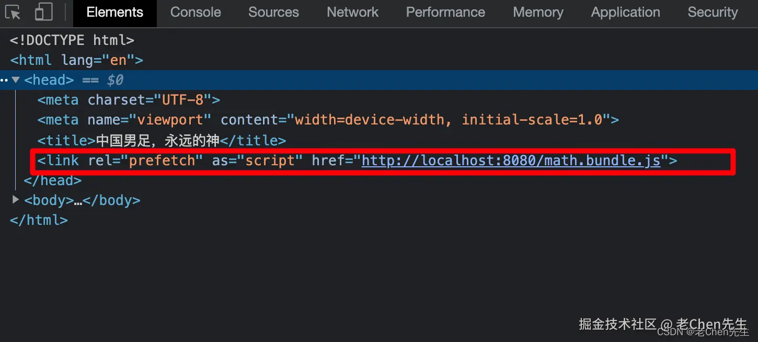Select the Elements tab
The image size is (758, 342).
coord(114,12)
